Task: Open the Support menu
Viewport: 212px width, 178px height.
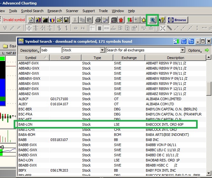Action: click(x=88, y=11)
